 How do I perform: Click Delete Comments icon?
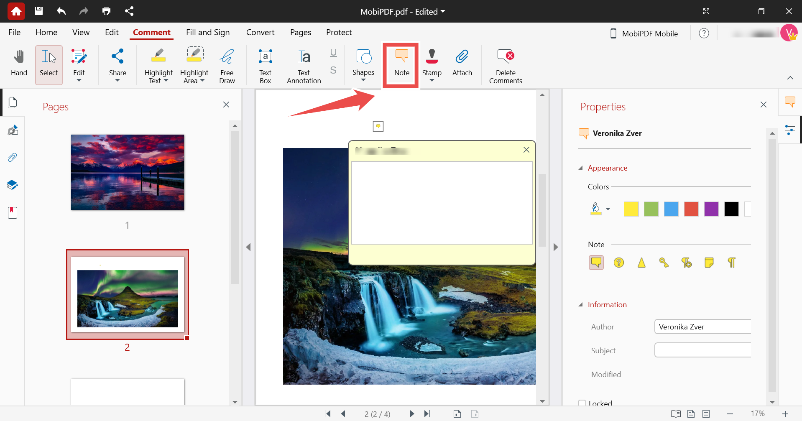[x=506, y=65]
